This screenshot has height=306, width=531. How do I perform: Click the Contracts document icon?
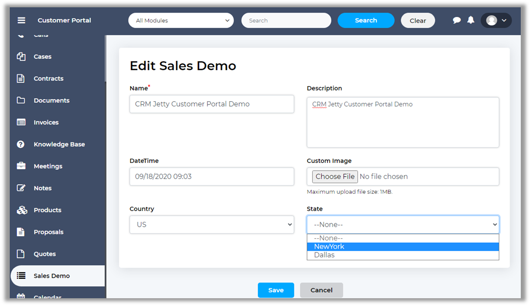(x=21, y=78)
